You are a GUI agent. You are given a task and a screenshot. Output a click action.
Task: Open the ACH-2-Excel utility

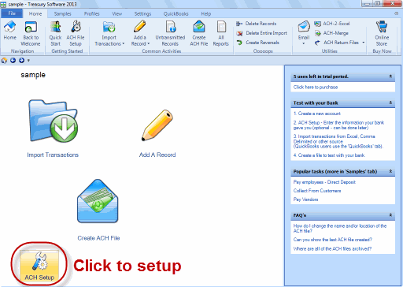tap(332, 24)
